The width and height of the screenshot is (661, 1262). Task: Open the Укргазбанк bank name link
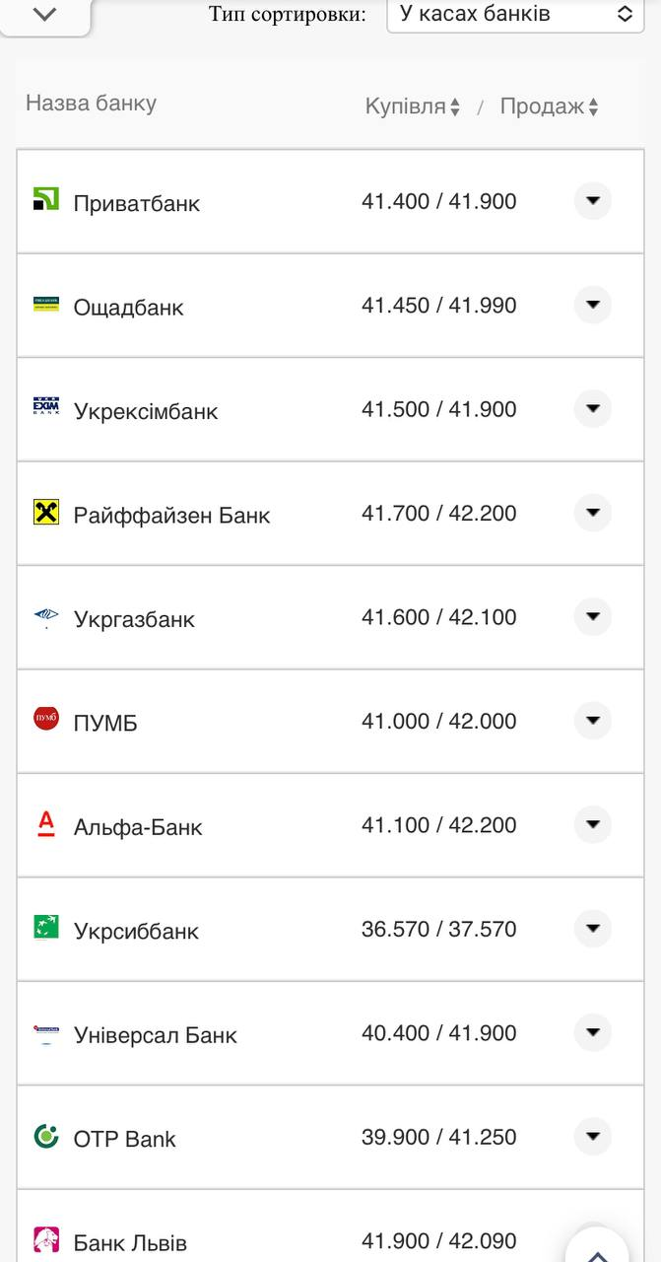134,619
